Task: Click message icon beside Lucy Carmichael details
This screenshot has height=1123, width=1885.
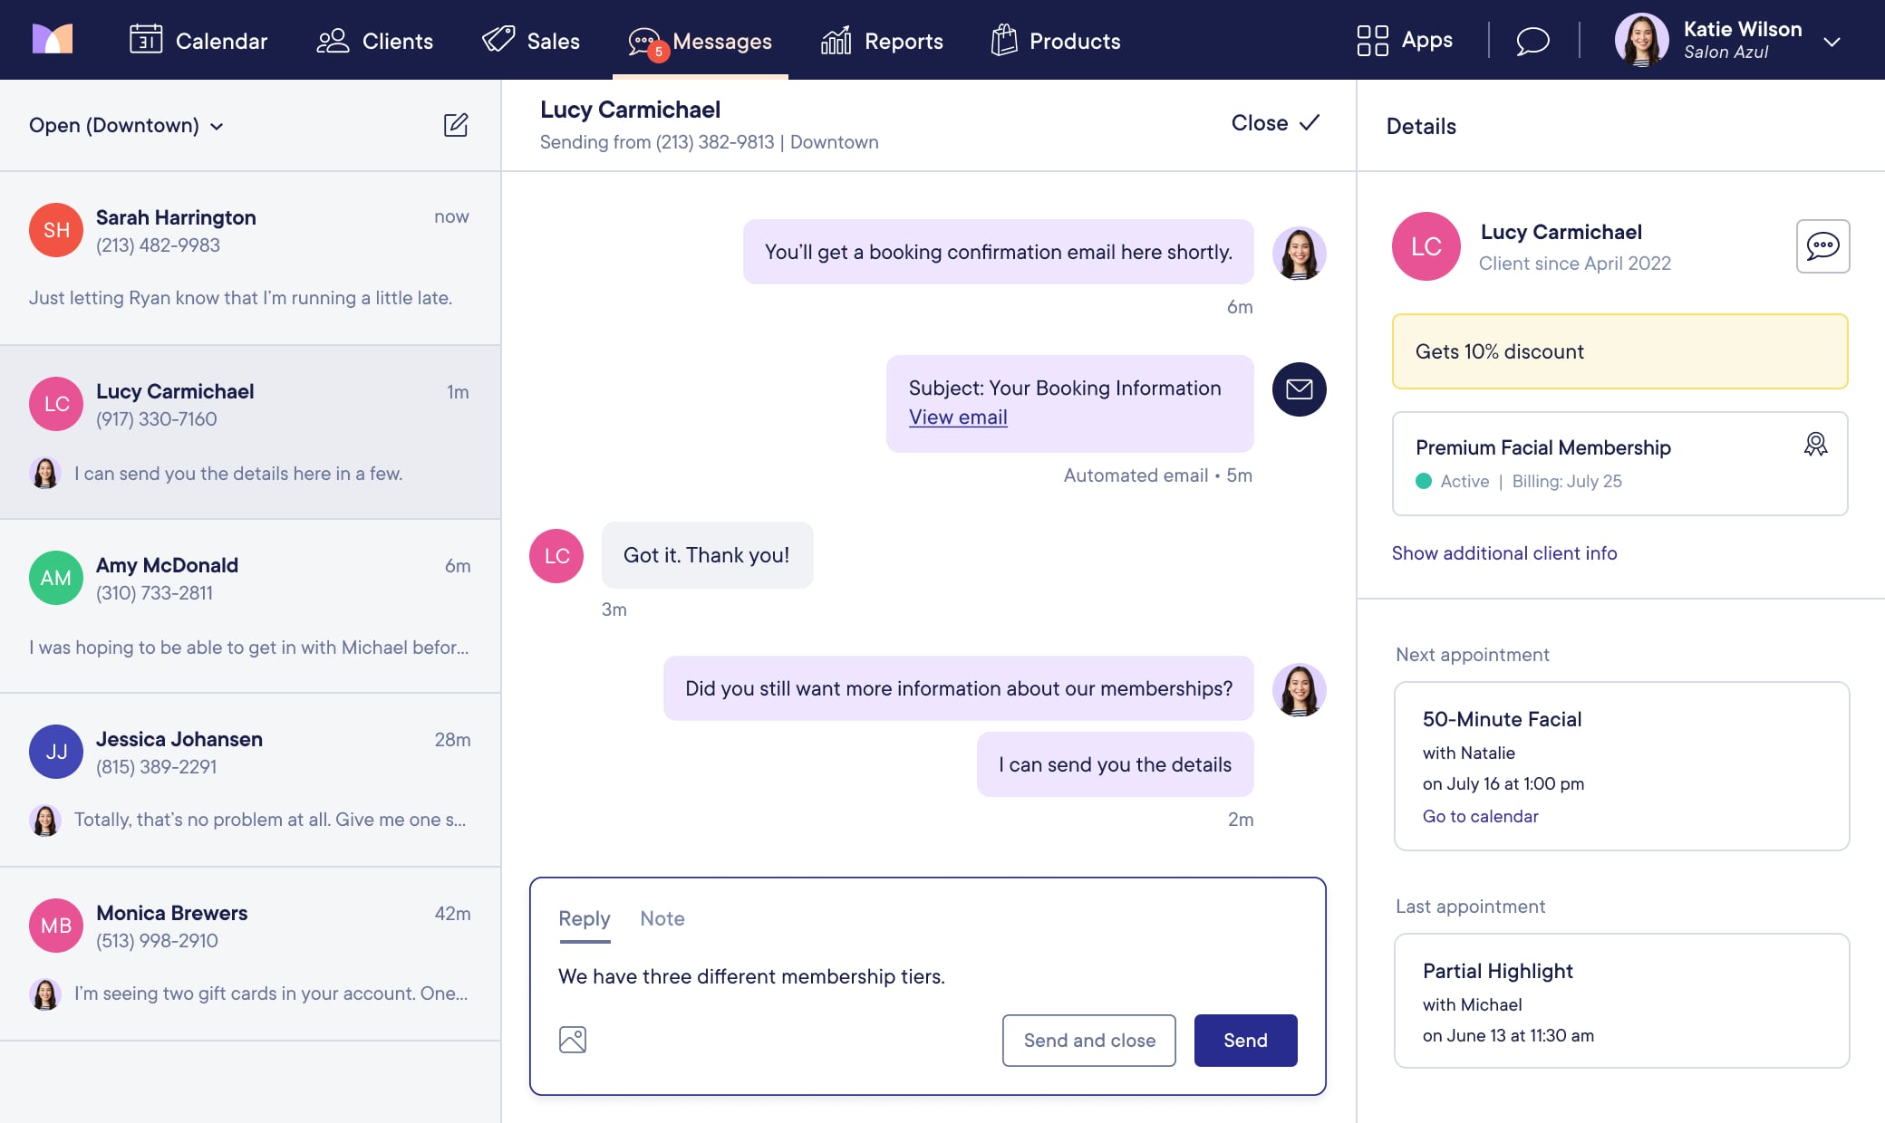Action: coord(1822,246)
